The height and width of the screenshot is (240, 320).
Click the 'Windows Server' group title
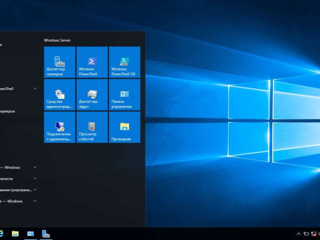tap(57, 40)
